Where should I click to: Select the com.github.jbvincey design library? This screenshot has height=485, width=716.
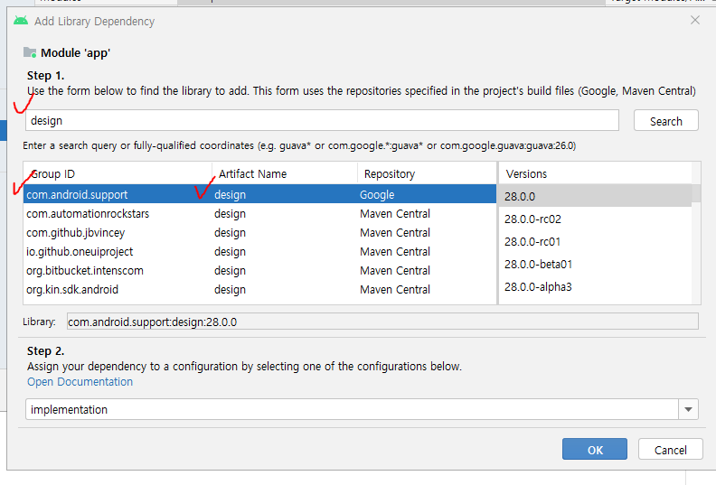click(259, 233)
